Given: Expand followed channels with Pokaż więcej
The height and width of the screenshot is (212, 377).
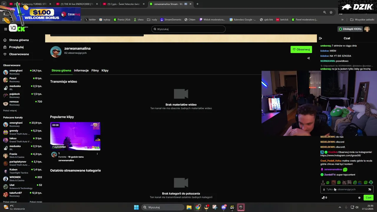Looking at the screenshot, I should coord(10,110).
